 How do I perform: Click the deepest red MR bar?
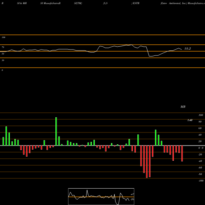pos(147,162)
